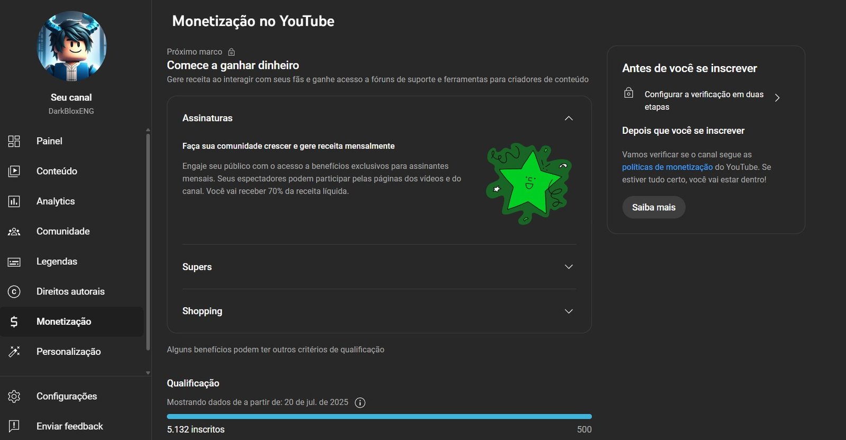Go to Conteúdo in sidebar
This screenshot has width=846, height=440.
72,171
